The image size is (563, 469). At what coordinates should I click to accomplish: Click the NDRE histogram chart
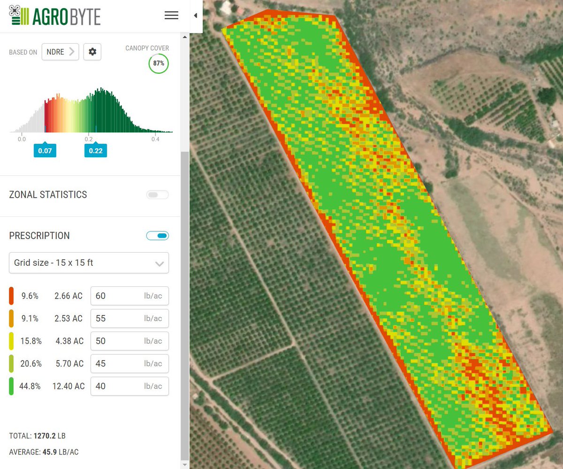pos(91,110)
